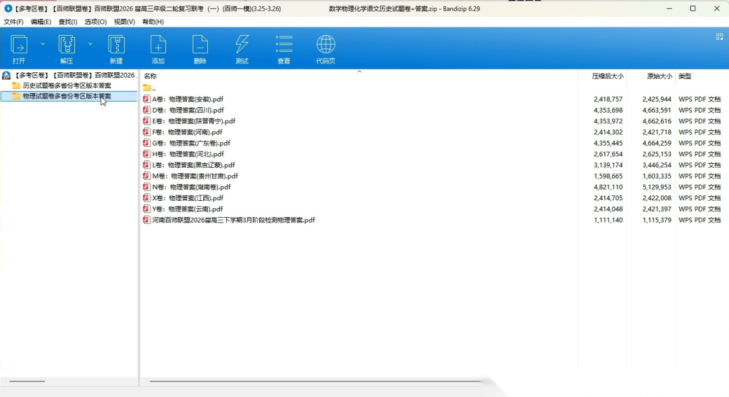Open the 选项(O) menu

(x=95, y=22)
